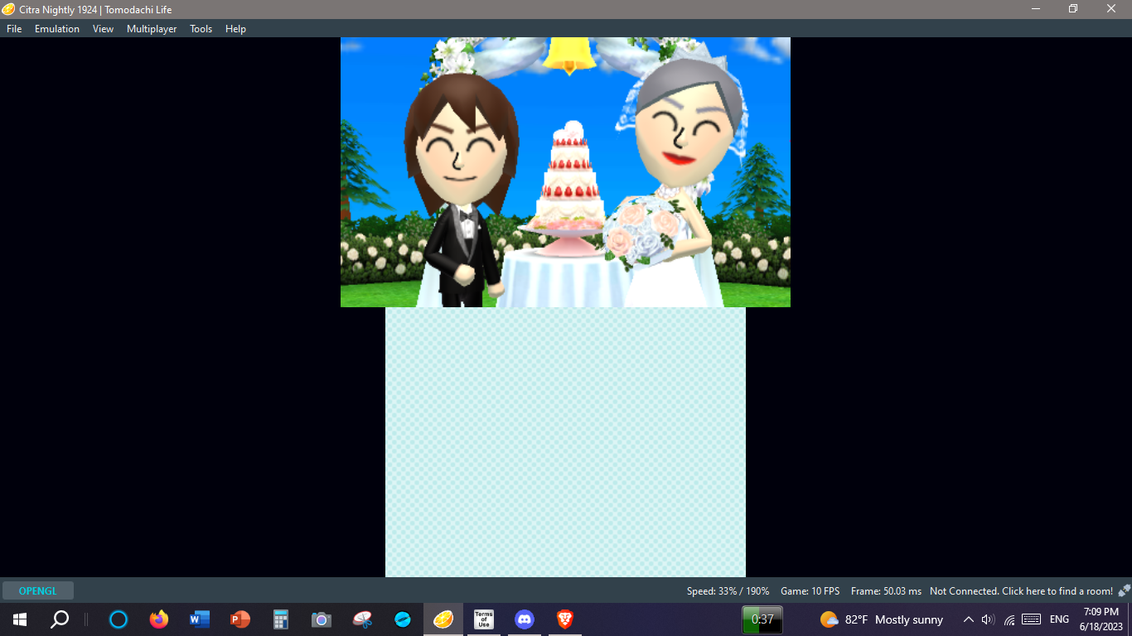Launch Microsoft Word from the taskbar

click(x=200, y=619)
